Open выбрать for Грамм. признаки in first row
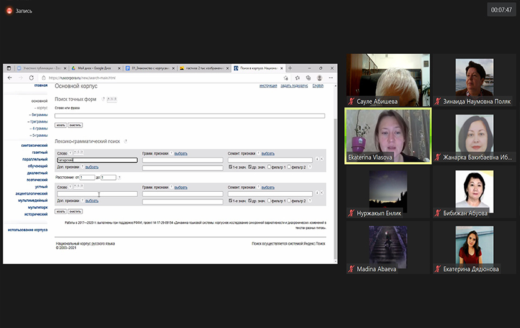Screen dimensions: 520x328 coord(180,153)
